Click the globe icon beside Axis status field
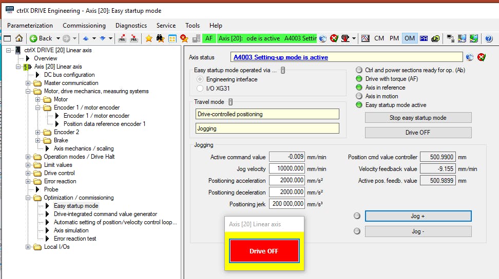 (469, 57)
